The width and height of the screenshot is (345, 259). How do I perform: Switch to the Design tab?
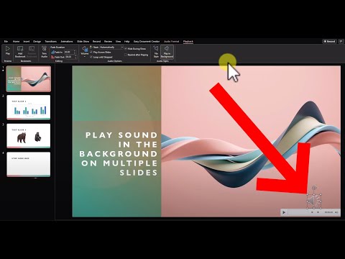pos(37,42)
